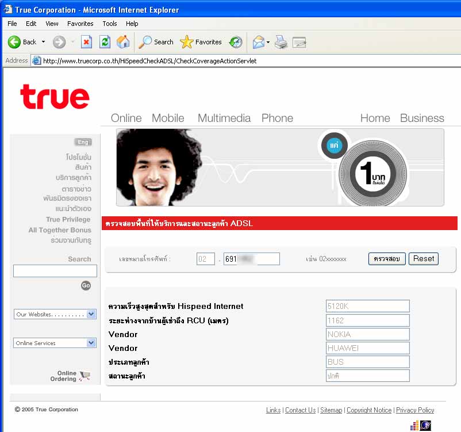Click the Reset button
Screen dimensions: 461x432
click(x=424, y=259)
